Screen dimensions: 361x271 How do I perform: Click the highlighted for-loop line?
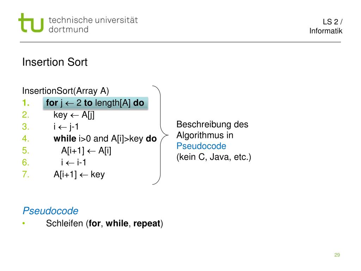pos(95,103)
